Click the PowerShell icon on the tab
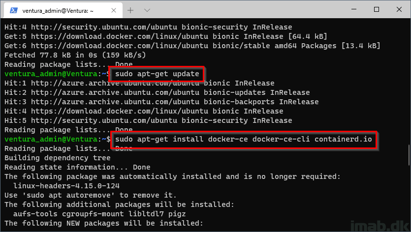This screenshot has height=232, width=411. [x=13, y=10]
